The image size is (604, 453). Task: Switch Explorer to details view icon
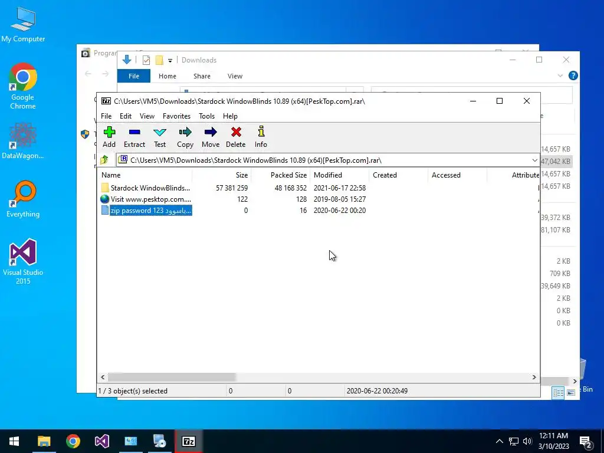tap(558, 392)
